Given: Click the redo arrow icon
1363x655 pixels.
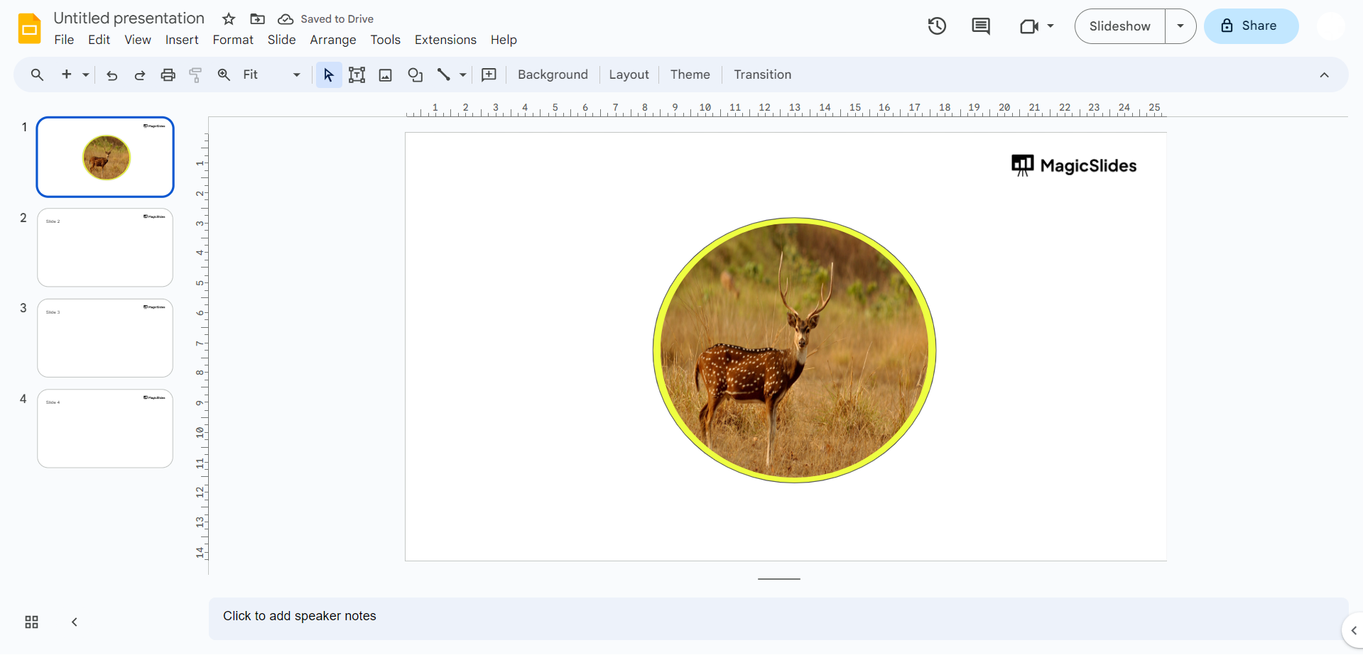Looking at the screenshot, I should pos(140,75).
